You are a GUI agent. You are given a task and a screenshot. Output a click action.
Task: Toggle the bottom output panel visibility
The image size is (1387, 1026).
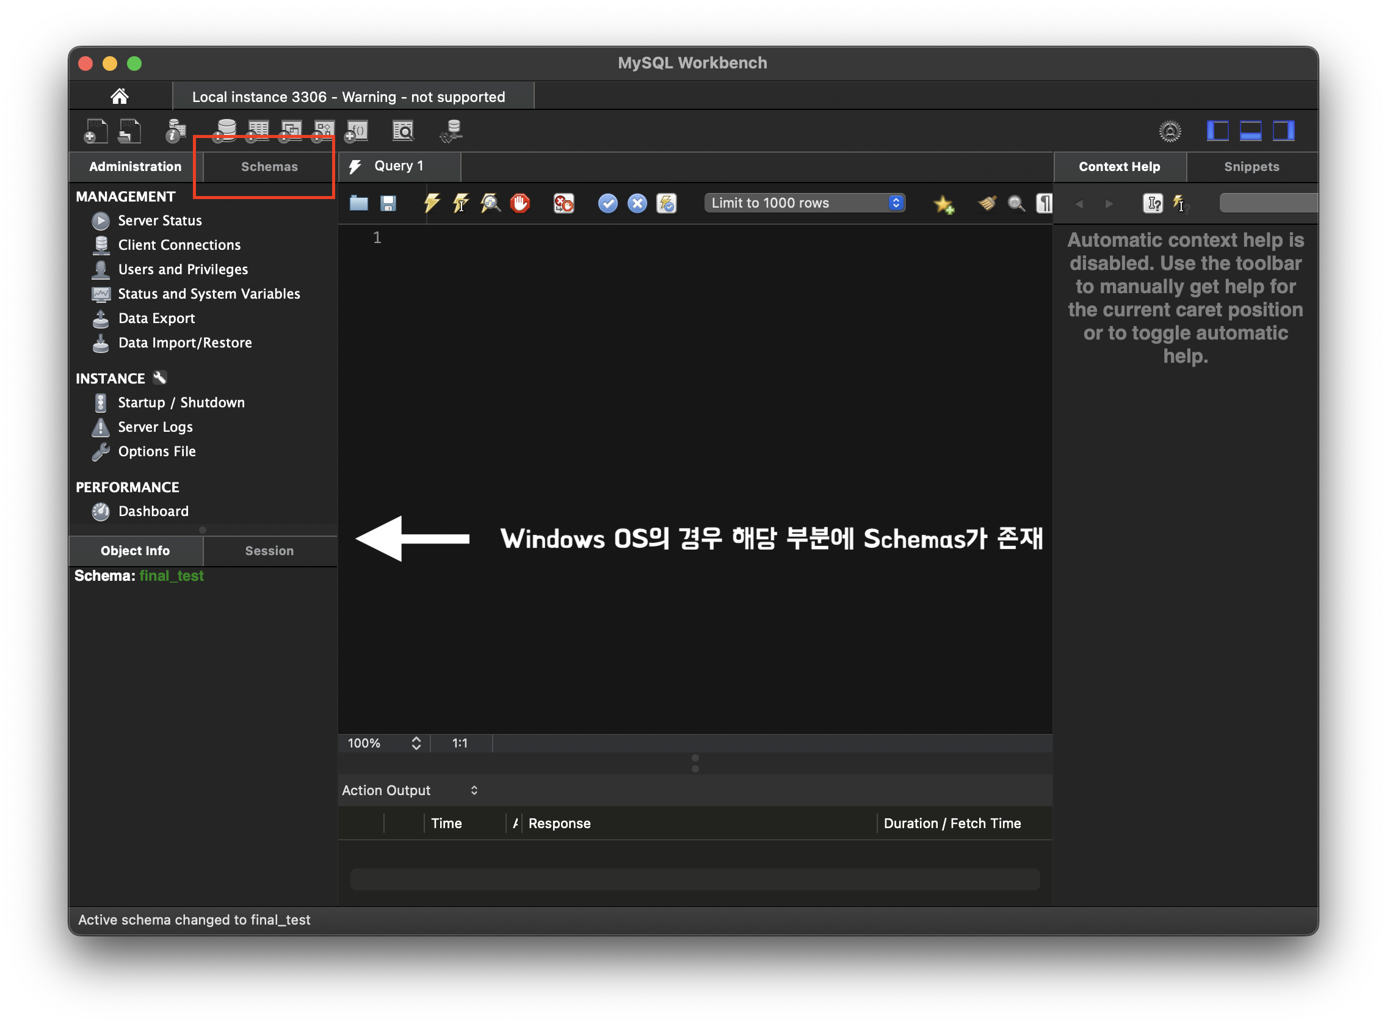coord(1250,131)
